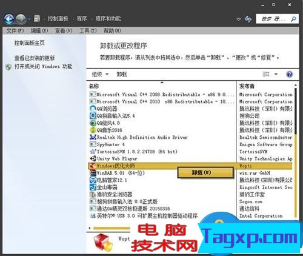Click the 电脑管家12.1 icon
Viewport: 303px width, 256px height.
[93, 180]
